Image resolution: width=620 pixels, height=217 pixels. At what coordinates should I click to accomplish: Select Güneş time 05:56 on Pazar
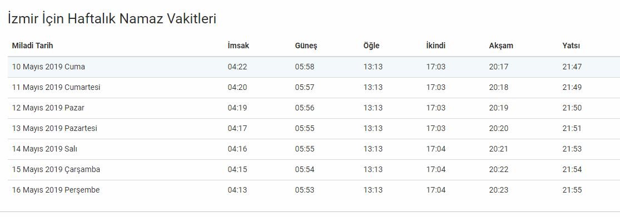[x=305, y=108]
